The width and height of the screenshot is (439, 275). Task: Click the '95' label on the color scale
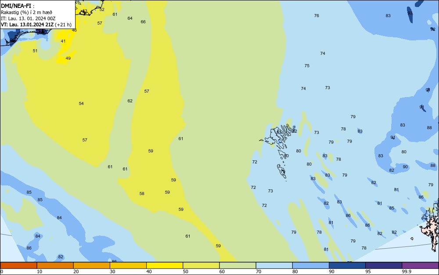(x=368, y=271)
